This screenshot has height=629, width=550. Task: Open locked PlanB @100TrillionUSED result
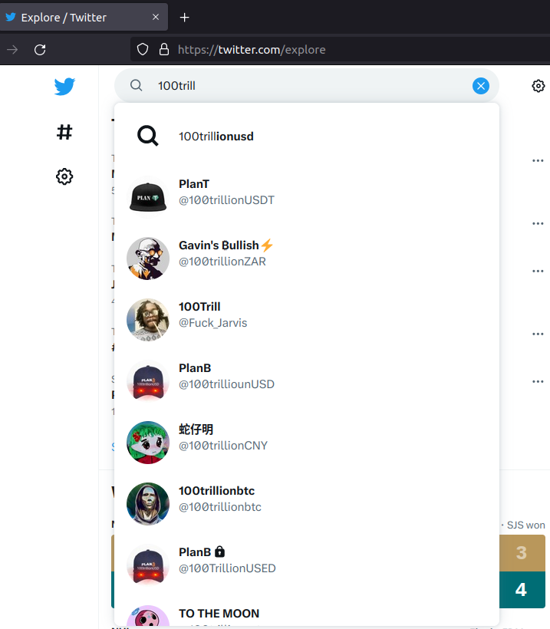(307, 565)
